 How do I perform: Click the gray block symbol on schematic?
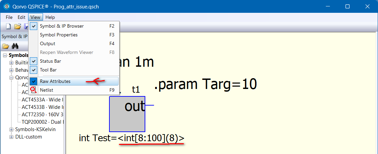pos(127,114)
